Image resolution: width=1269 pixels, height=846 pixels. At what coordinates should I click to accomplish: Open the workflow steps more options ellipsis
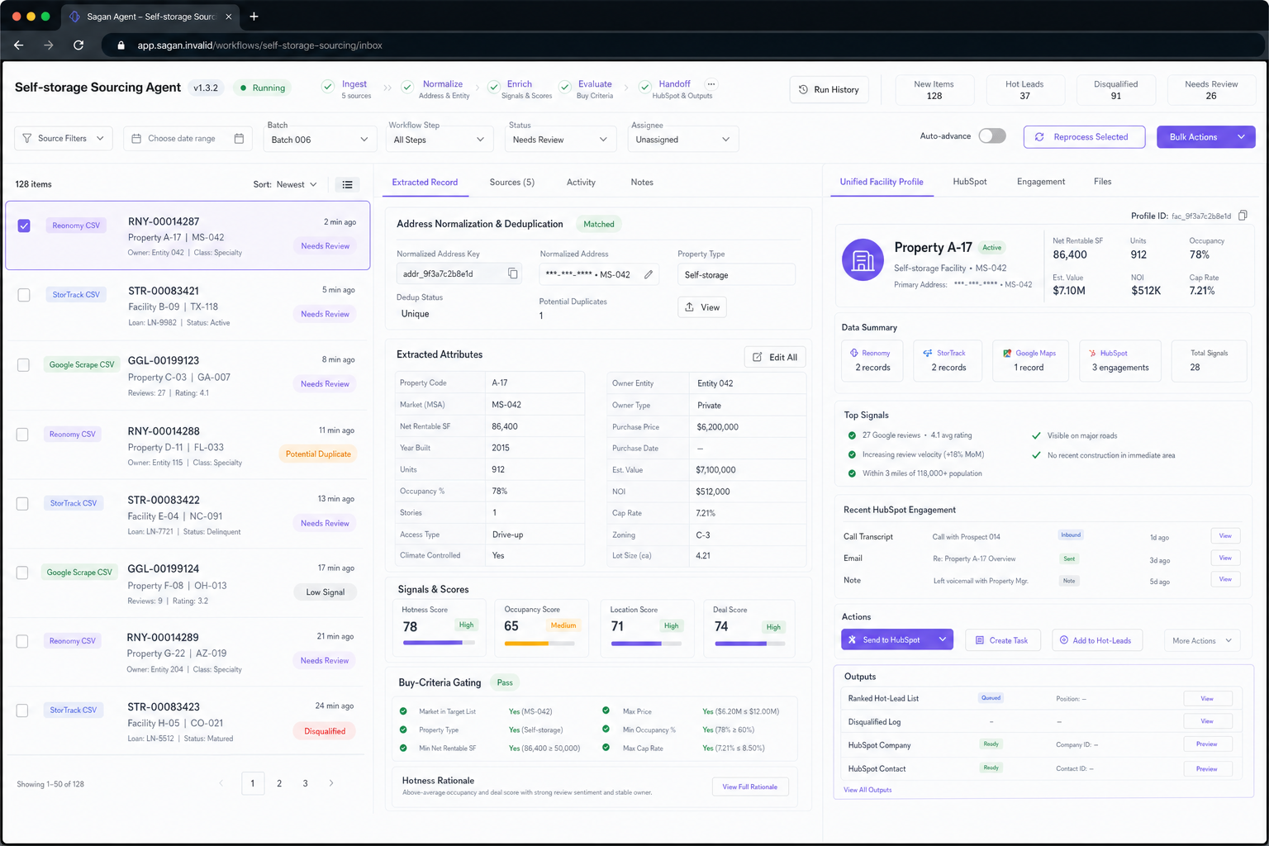pos(711,84)
